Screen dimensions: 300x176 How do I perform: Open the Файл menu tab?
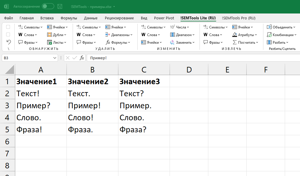pyautogui.click(x=8, y=18)
